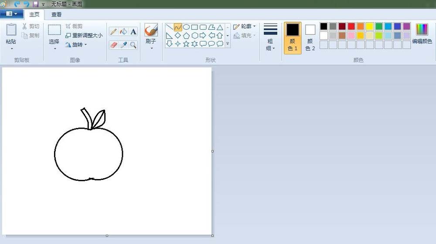Choose the Right triangle shape
The width and height of the screenshot is (436, 244).
[169, 36]
